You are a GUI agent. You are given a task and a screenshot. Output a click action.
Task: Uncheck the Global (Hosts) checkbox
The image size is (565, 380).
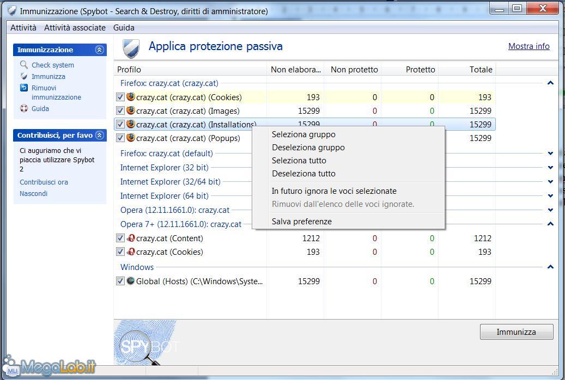(120, 281)
